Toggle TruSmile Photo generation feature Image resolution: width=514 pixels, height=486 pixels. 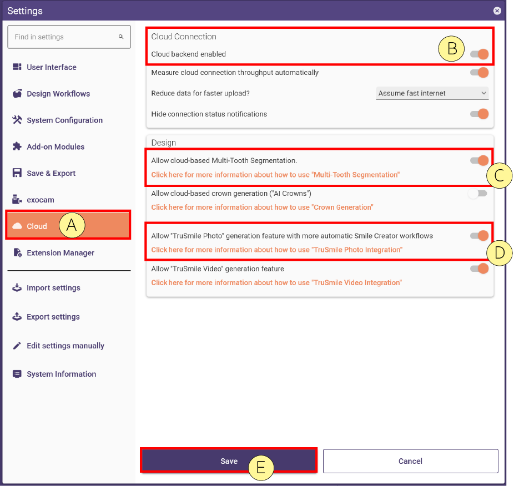coord(479,236)
